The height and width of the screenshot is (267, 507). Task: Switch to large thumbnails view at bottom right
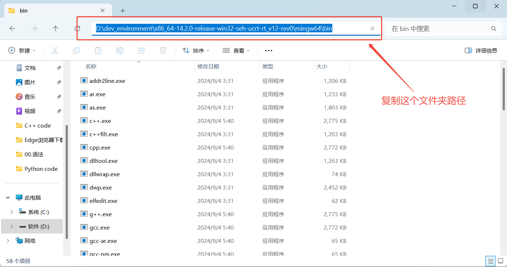(x=500, y=261)
